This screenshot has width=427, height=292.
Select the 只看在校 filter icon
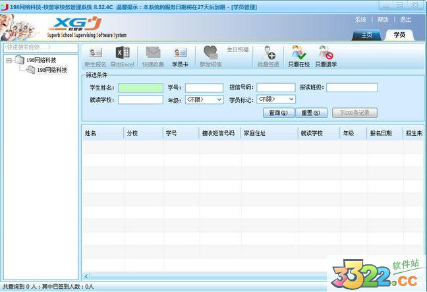click(x=299, y=53)
